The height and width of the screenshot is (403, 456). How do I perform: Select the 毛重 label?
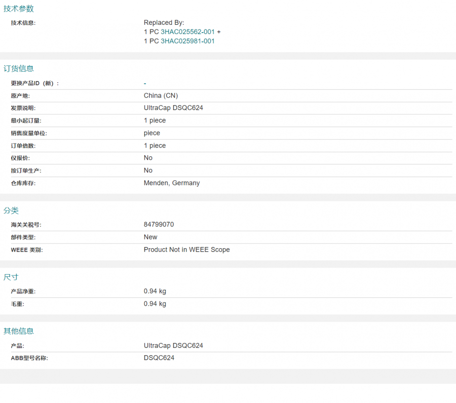[x=17, y=304]
